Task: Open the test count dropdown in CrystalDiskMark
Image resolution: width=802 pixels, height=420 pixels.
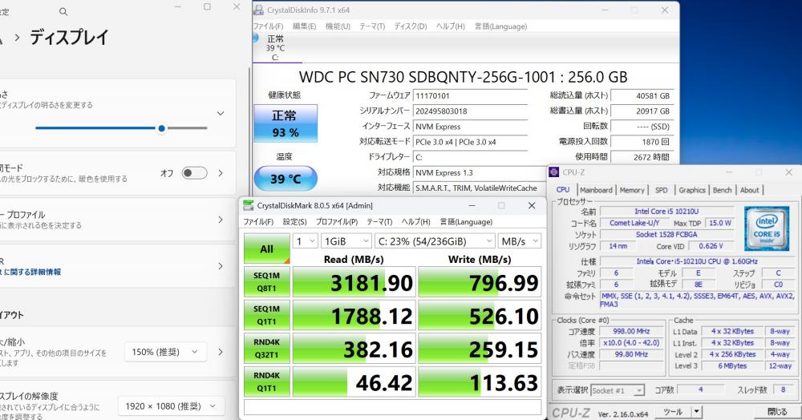Action: point(305,241)
